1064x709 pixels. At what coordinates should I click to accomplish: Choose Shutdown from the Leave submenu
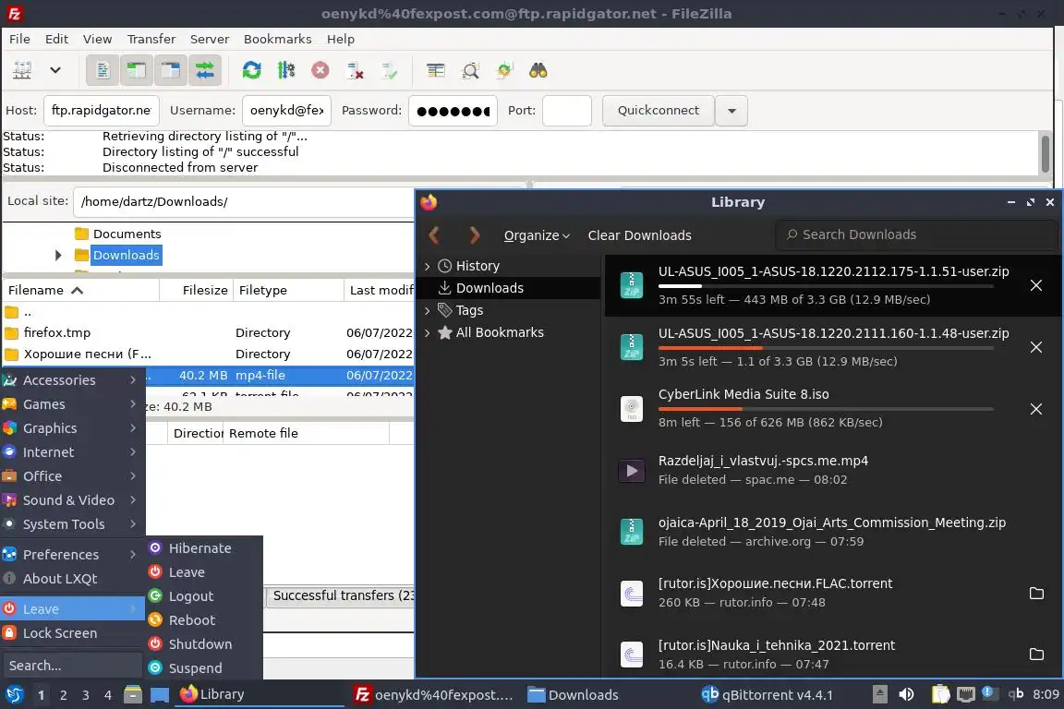[204, 643]
